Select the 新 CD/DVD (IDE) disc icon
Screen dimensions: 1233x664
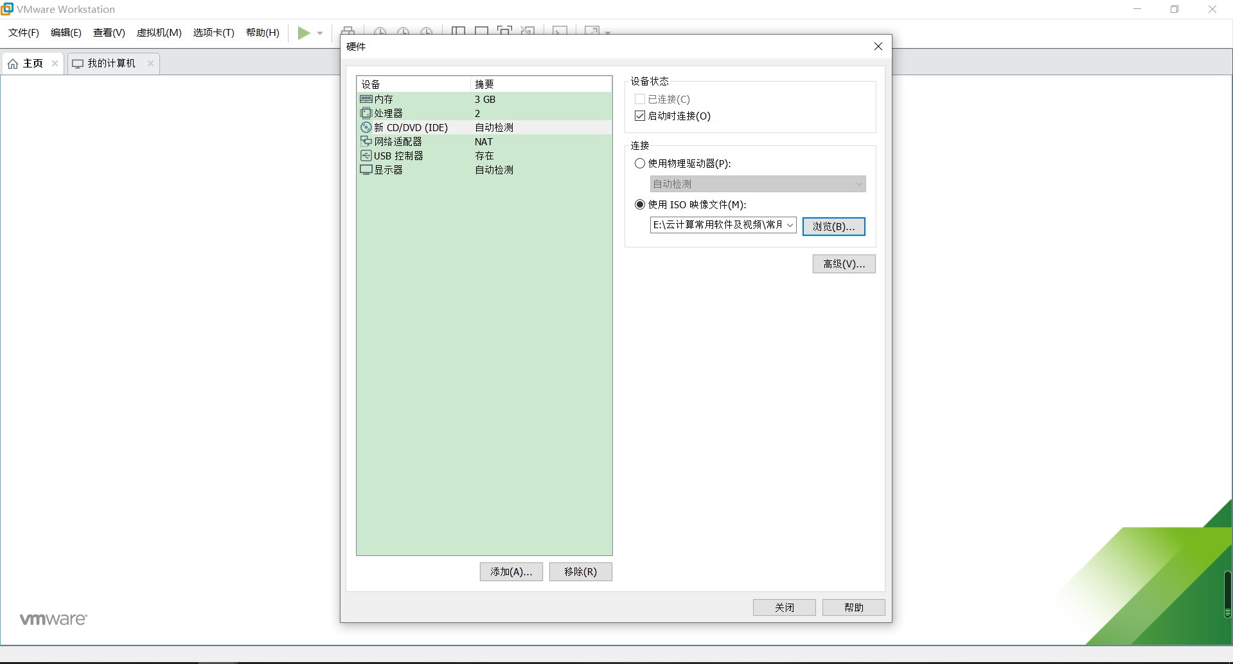366,127
